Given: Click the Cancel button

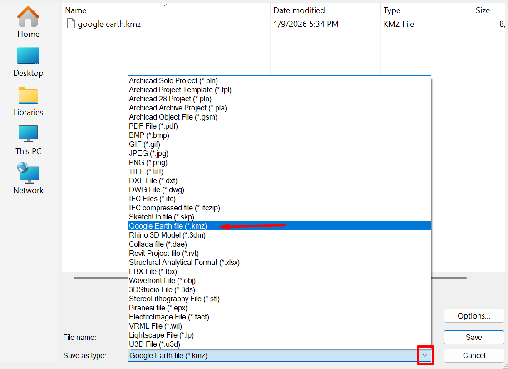Looking at the screenshot, I should coord(473,355).
